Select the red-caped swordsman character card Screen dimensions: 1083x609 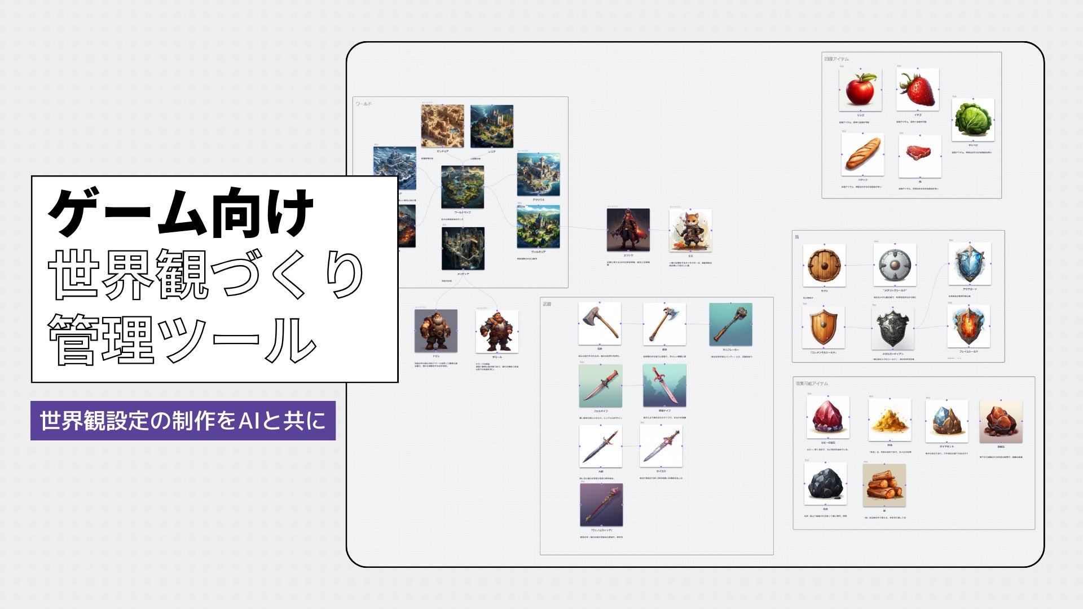[628, 230]
